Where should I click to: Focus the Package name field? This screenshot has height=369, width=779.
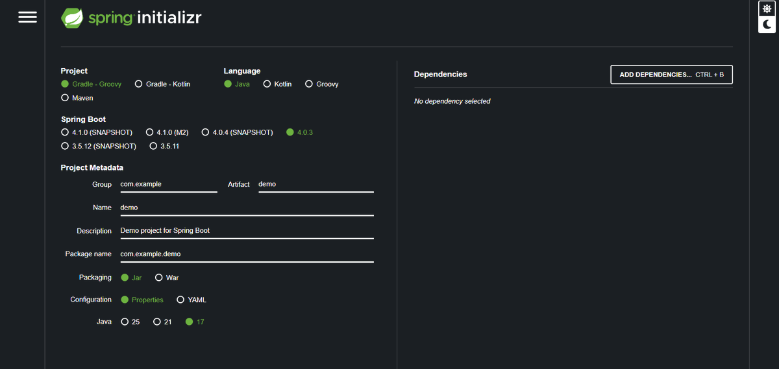coord(247,254)
